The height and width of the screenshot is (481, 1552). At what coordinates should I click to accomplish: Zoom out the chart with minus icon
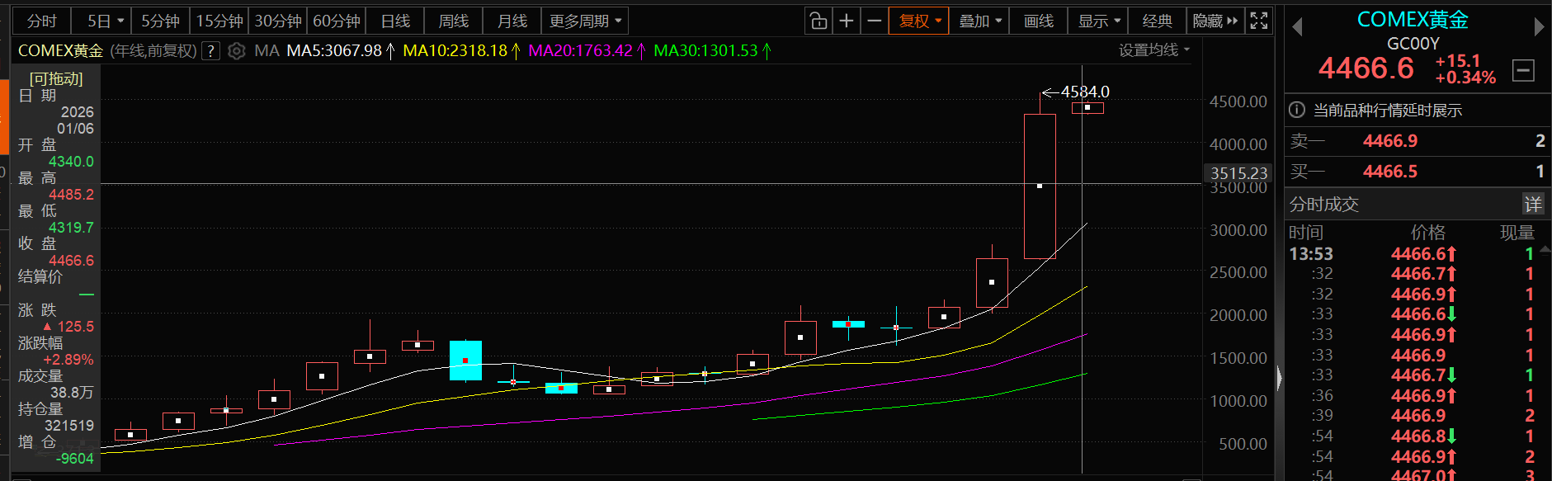click(875, 21)
